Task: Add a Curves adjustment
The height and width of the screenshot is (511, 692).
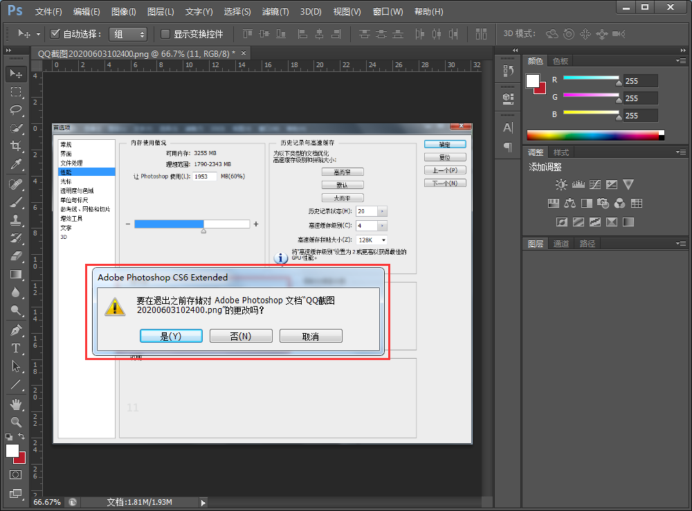Action: coord(595,183)
